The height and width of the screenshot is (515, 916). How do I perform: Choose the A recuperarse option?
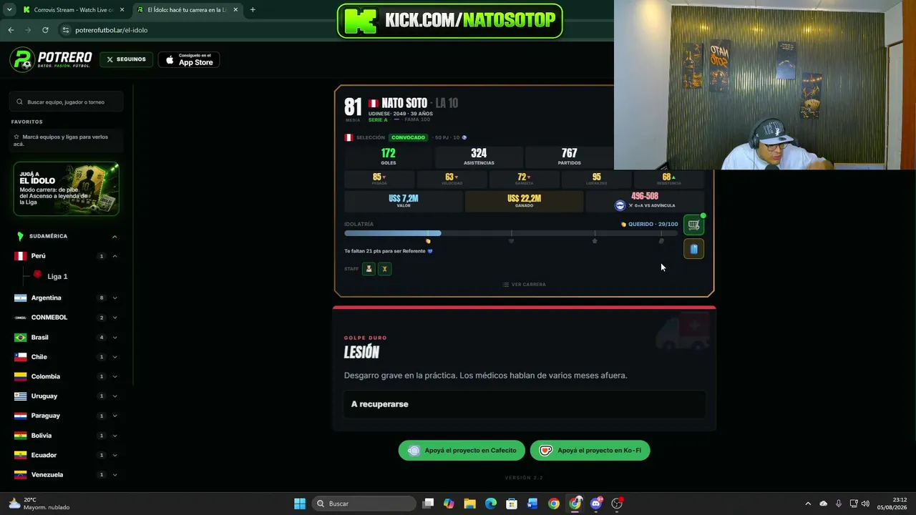coord(525,404)
